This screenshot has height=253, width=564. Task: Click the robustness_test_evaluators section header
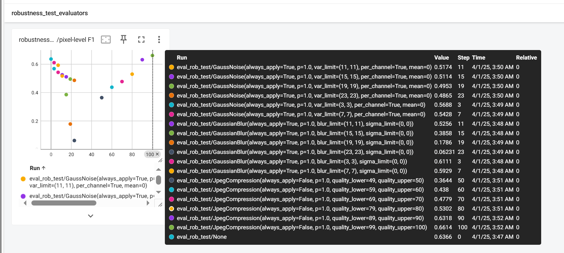point(50,13)
